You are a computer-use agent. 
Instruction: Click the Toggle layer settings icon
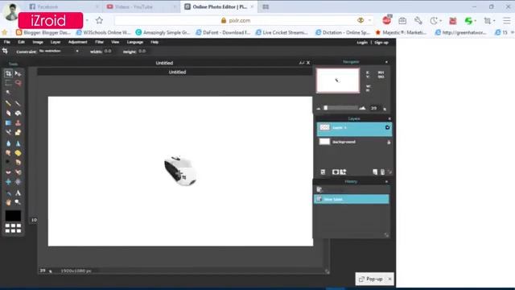pos(323,172)
